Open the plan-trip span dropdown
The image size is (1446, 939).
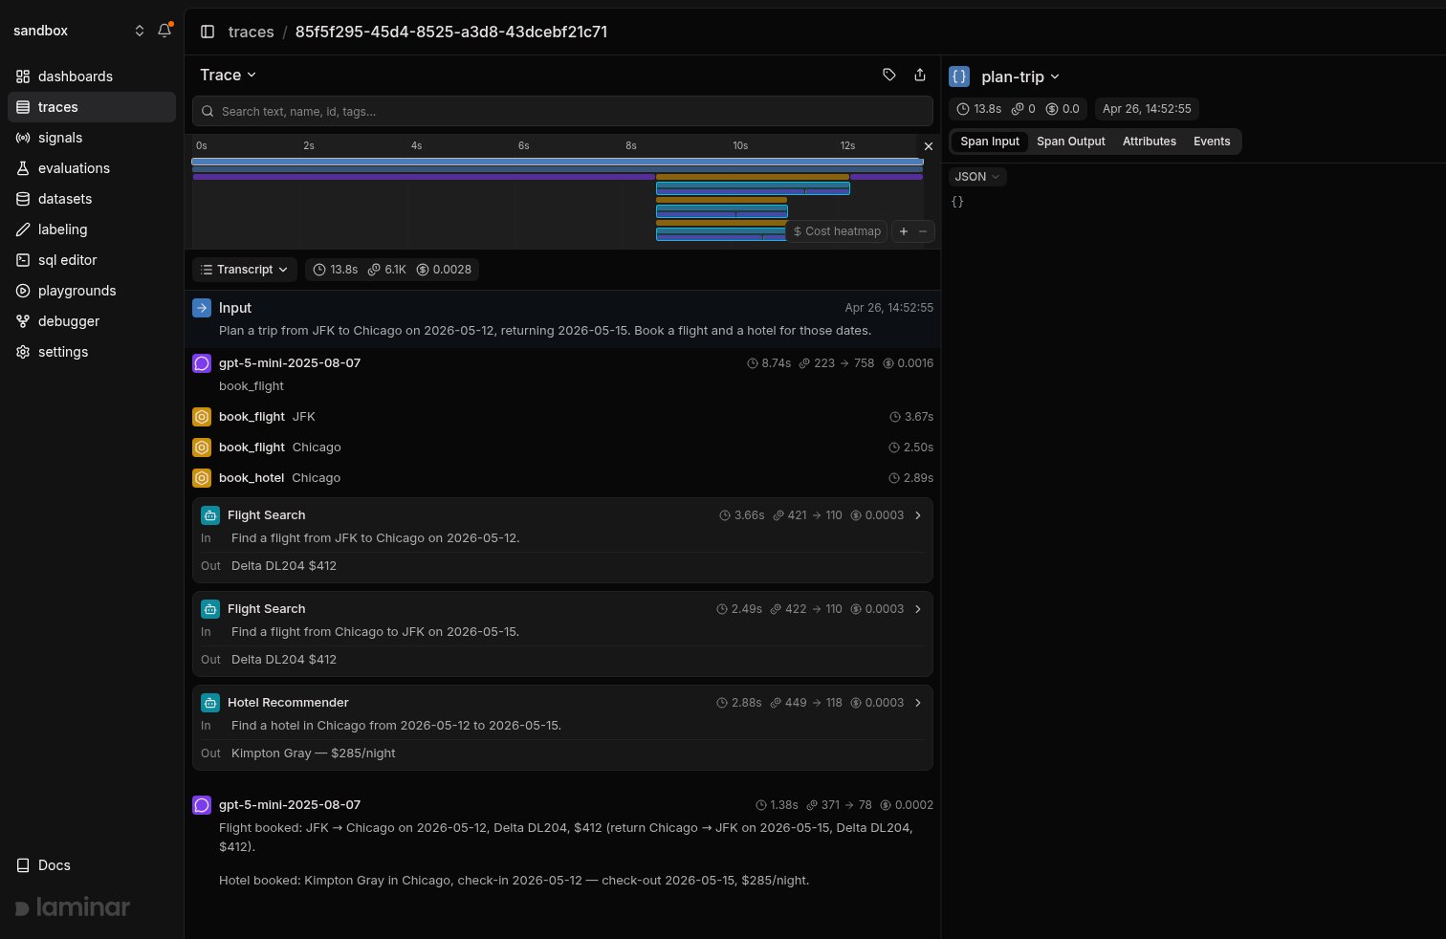[1020, 76]
